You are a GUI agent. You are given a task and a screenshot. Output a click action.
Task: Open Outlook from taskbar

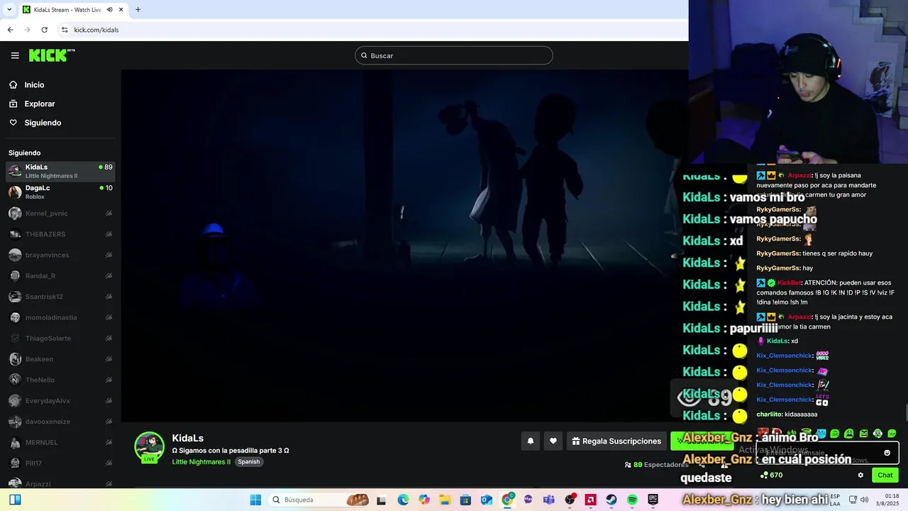pos(487,500)
